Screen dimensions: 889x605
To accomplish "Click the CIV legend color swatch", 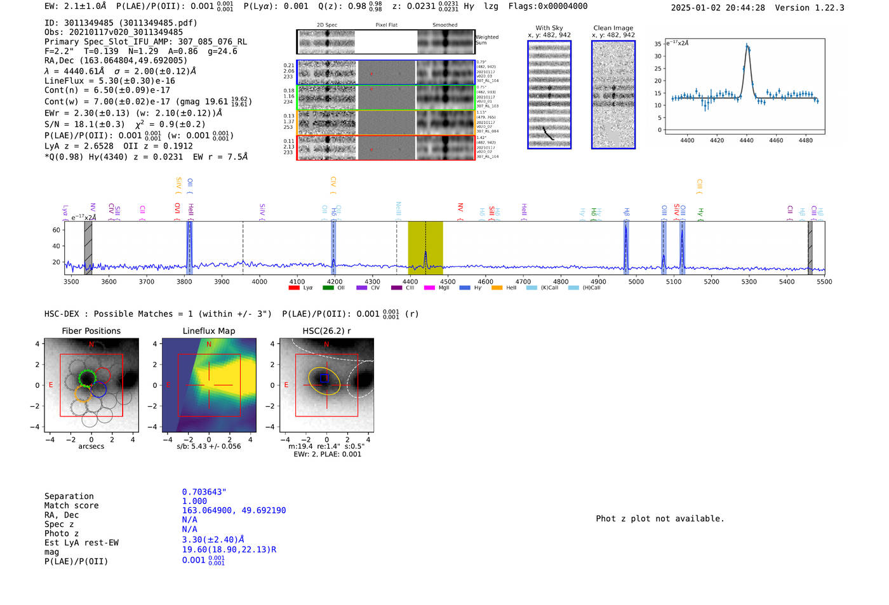I will 362,288.
